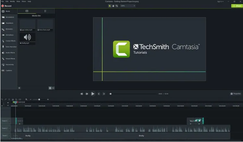Open the Visual Effects panel

[x=9, y=58]
